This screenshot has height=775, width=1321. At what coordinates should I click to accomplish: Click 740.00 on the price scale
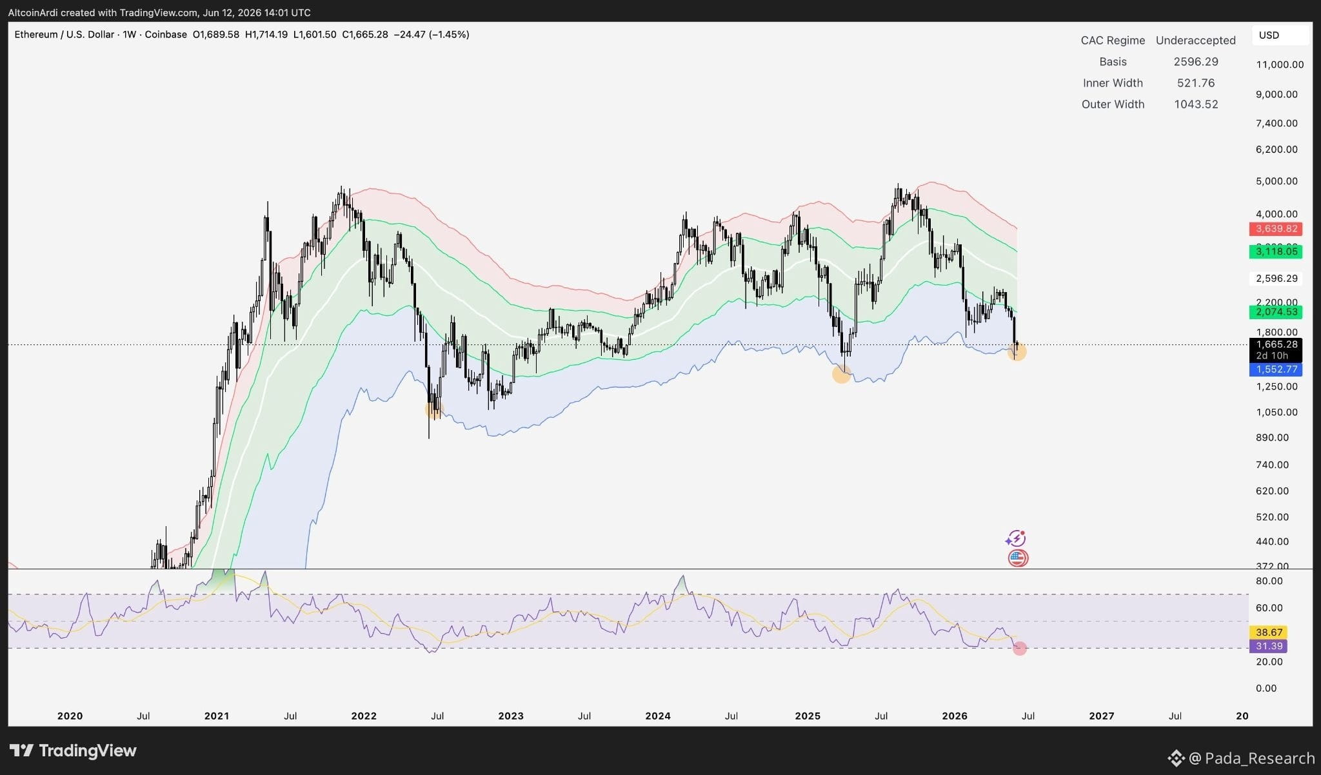point(1272,465)
